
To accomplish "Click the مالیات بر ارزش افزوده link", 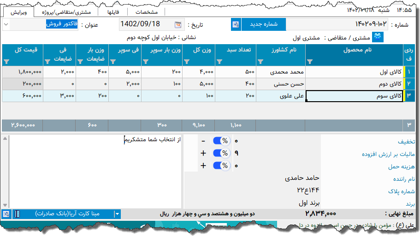I will click(x=388, y=154).
